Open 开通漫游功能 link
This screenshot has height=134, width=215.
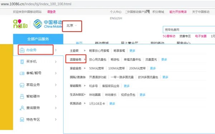click(97, 77)
